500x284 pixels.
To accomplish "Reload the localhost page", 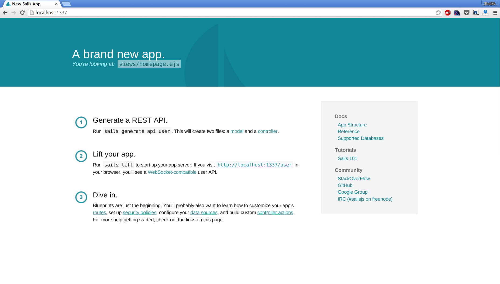I will 22,13.
